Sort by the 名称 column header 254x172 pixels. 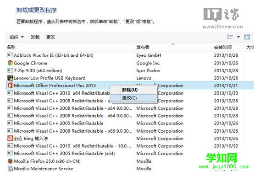(11, 47)
